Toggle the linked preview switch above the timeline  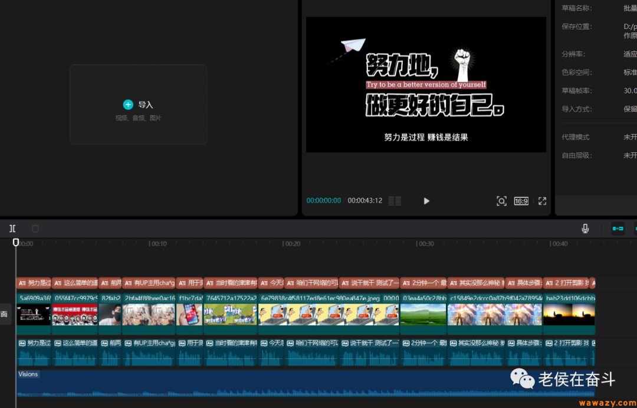(x=617, y=229)
